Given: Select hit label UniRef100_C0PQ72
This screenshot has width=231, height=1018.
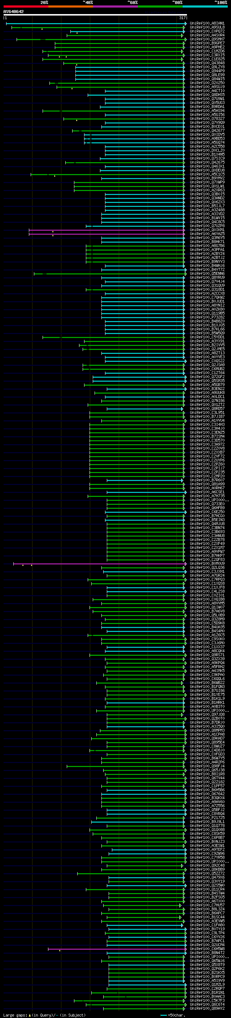Looking at the screenshot, I should [207, 31].
